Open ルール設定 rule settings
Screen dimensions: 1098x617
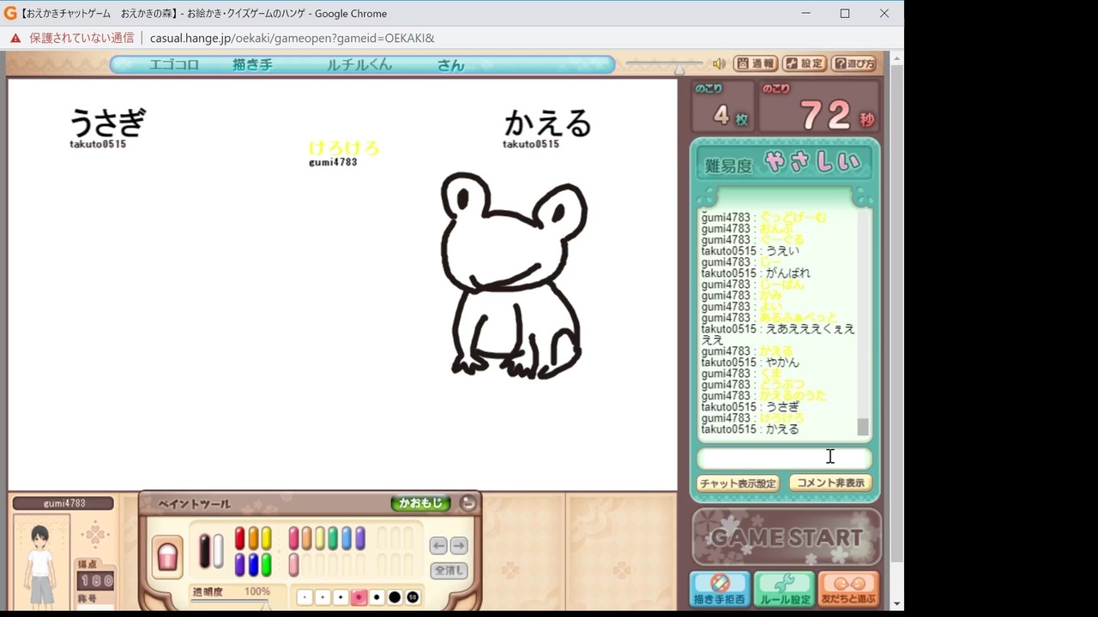pyautogui.click(x=785, y=590)
